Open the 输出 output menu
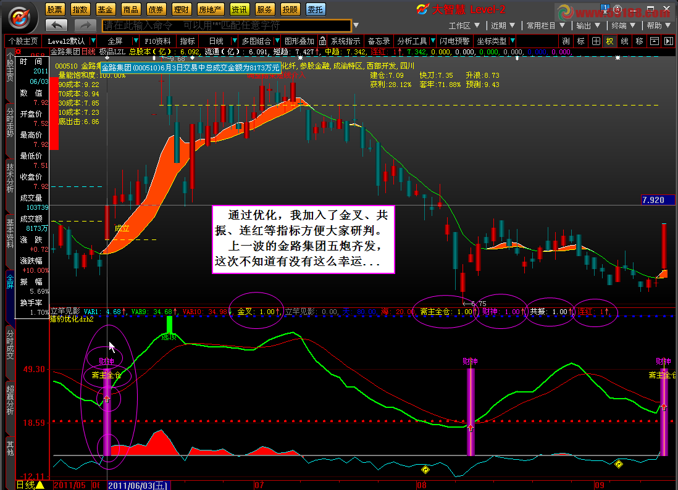This screenshot has height=490, width=678. point(588,25)
